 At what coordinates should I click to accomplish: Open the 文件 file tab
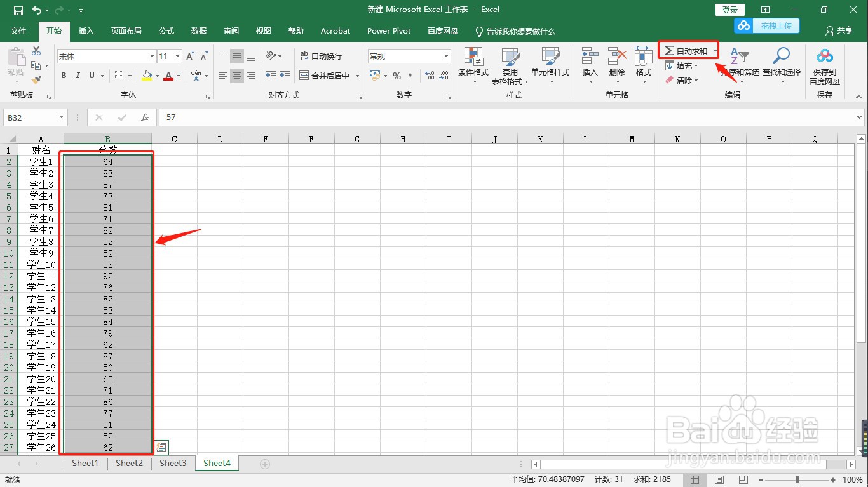18,31
